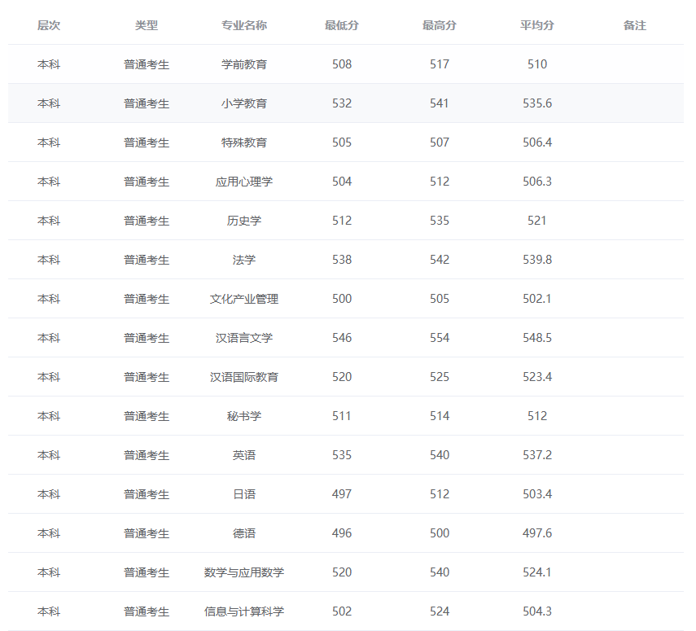Click the 备注 column header
This screenshot has width=696, height=631.
(635, 25)
